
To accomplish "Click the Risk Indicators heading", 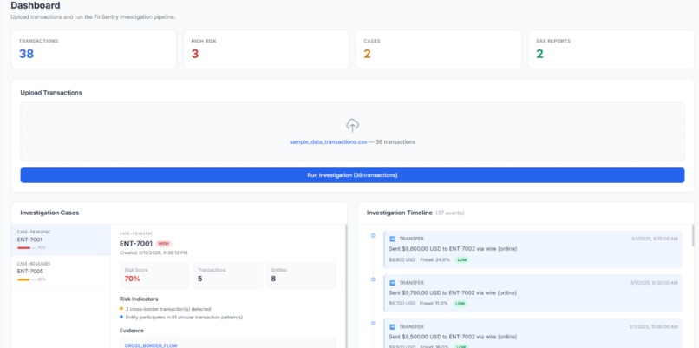I will [x=139, y=299].
